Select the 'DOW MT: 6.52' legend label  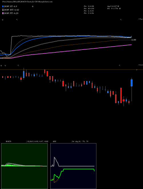(x=11, y=10)
